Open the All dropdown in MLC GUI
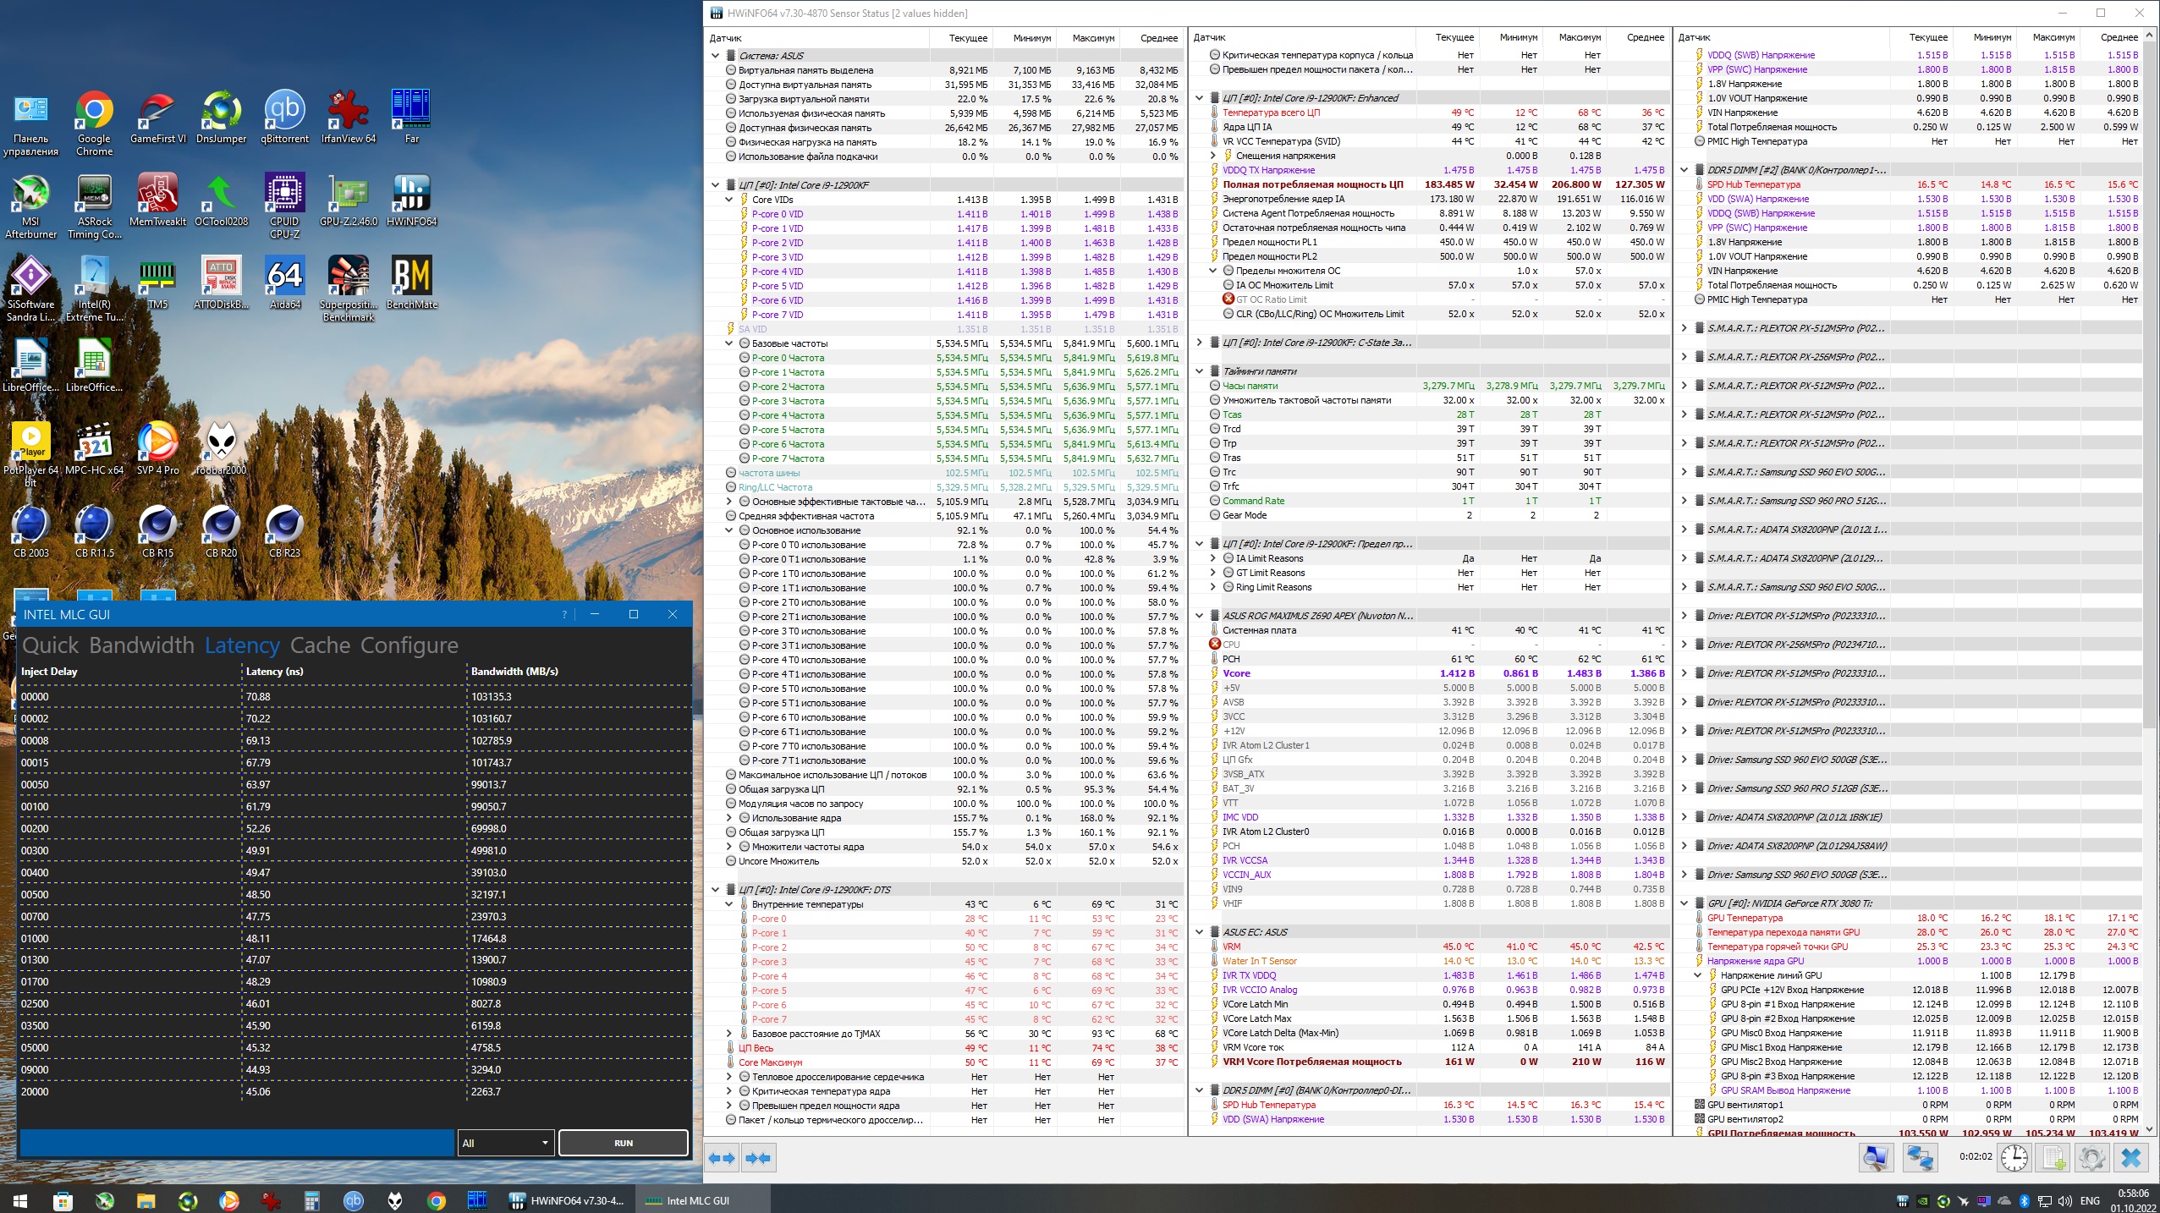 click(x=505, y=1143)
